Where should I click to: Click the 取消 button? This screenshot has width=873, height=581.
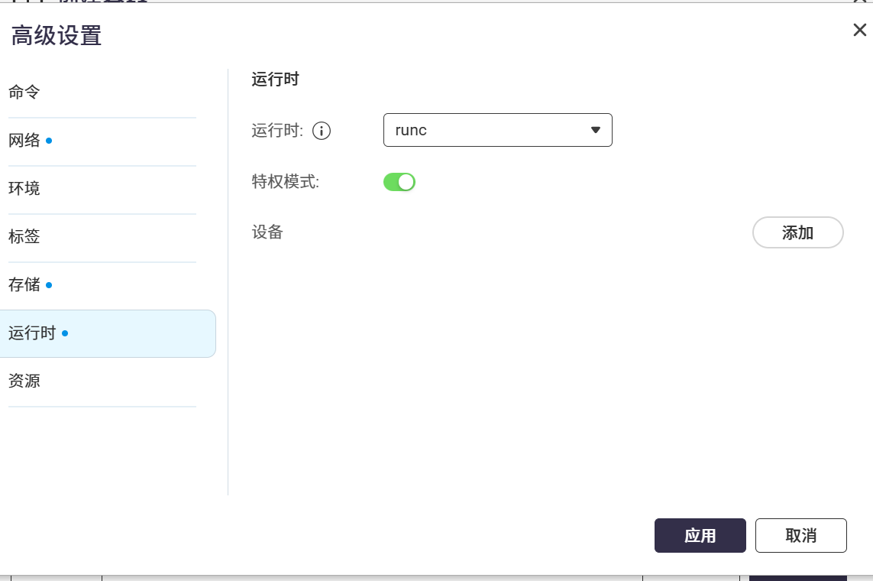800,535
